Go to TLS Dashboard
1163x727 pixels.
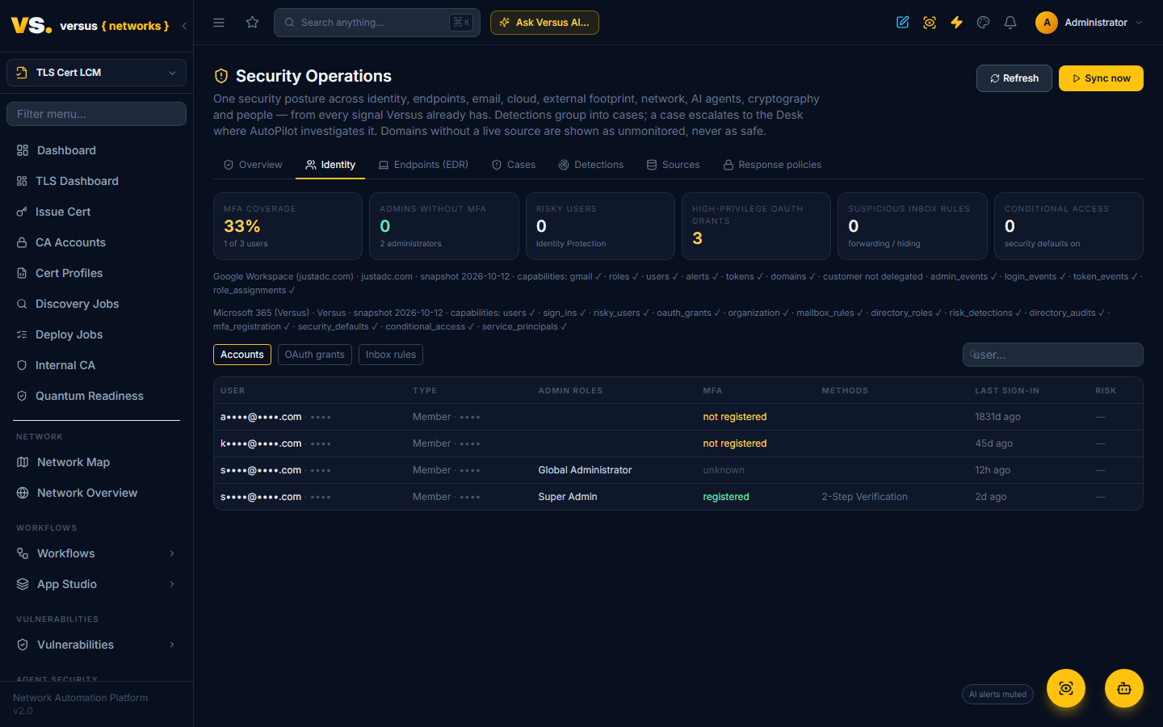96,181
